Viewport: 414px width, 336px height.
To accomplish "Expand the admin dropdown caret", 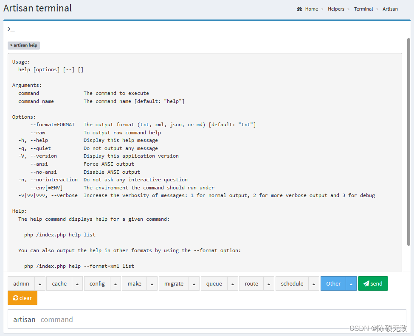I will pyautogui.click(x=40, y=284).
